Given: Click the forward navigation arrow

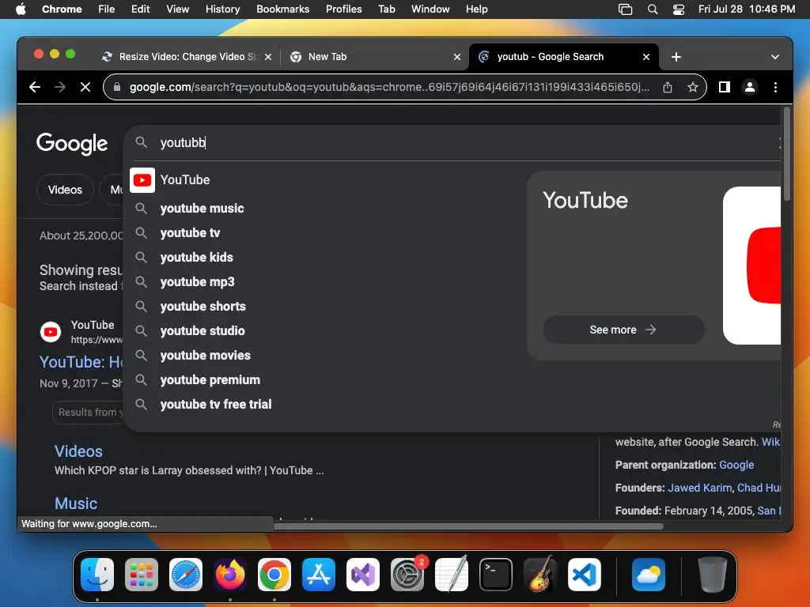Looking at the screenshot, I should pos(60,87).
